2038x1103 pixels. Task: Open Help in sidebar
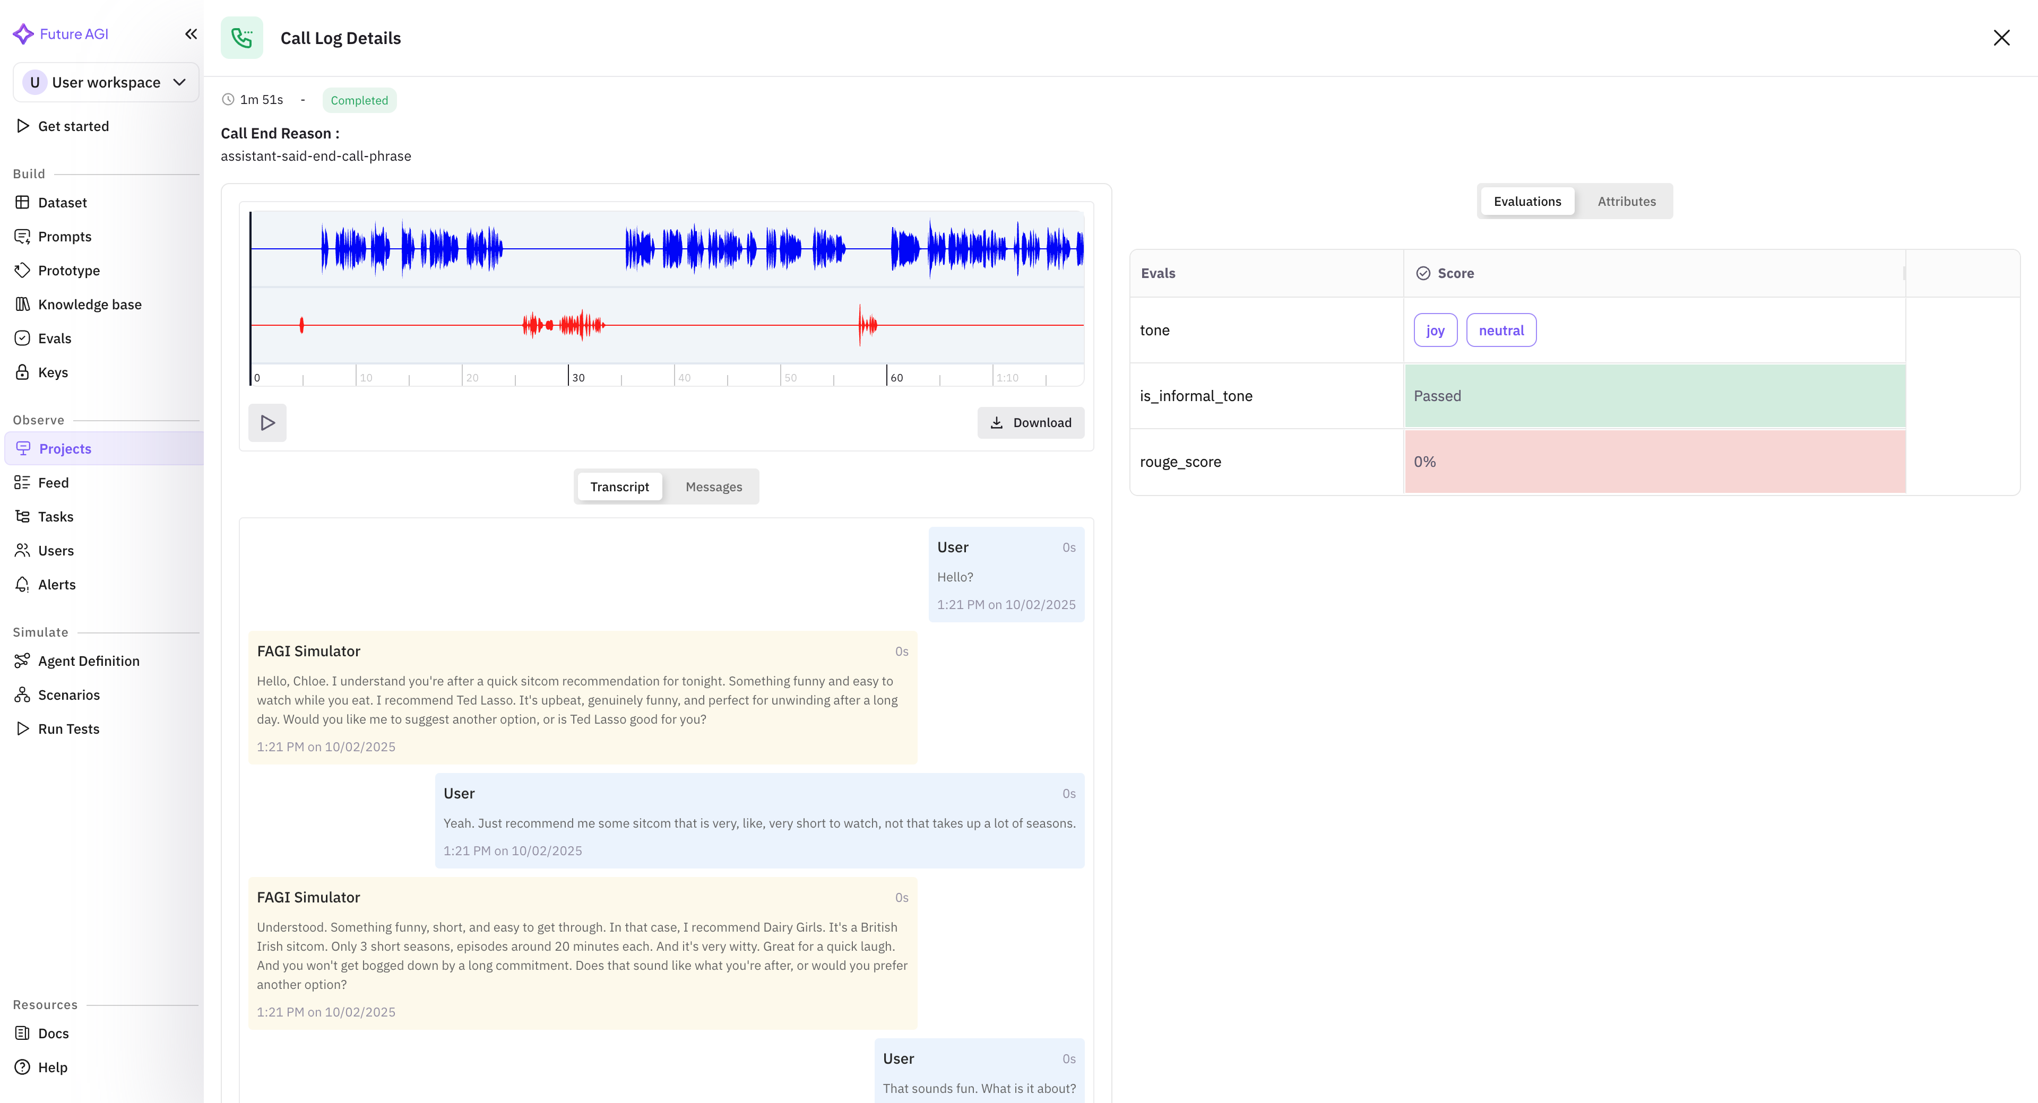tap(52, 1067)
